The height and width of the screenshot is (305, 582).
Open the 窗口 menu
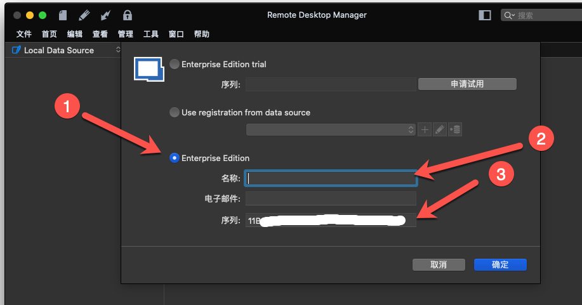(x=176, y=34)
